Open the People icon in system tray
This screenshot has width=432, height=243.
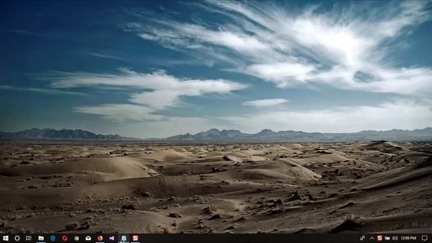(x=362, y=238)
